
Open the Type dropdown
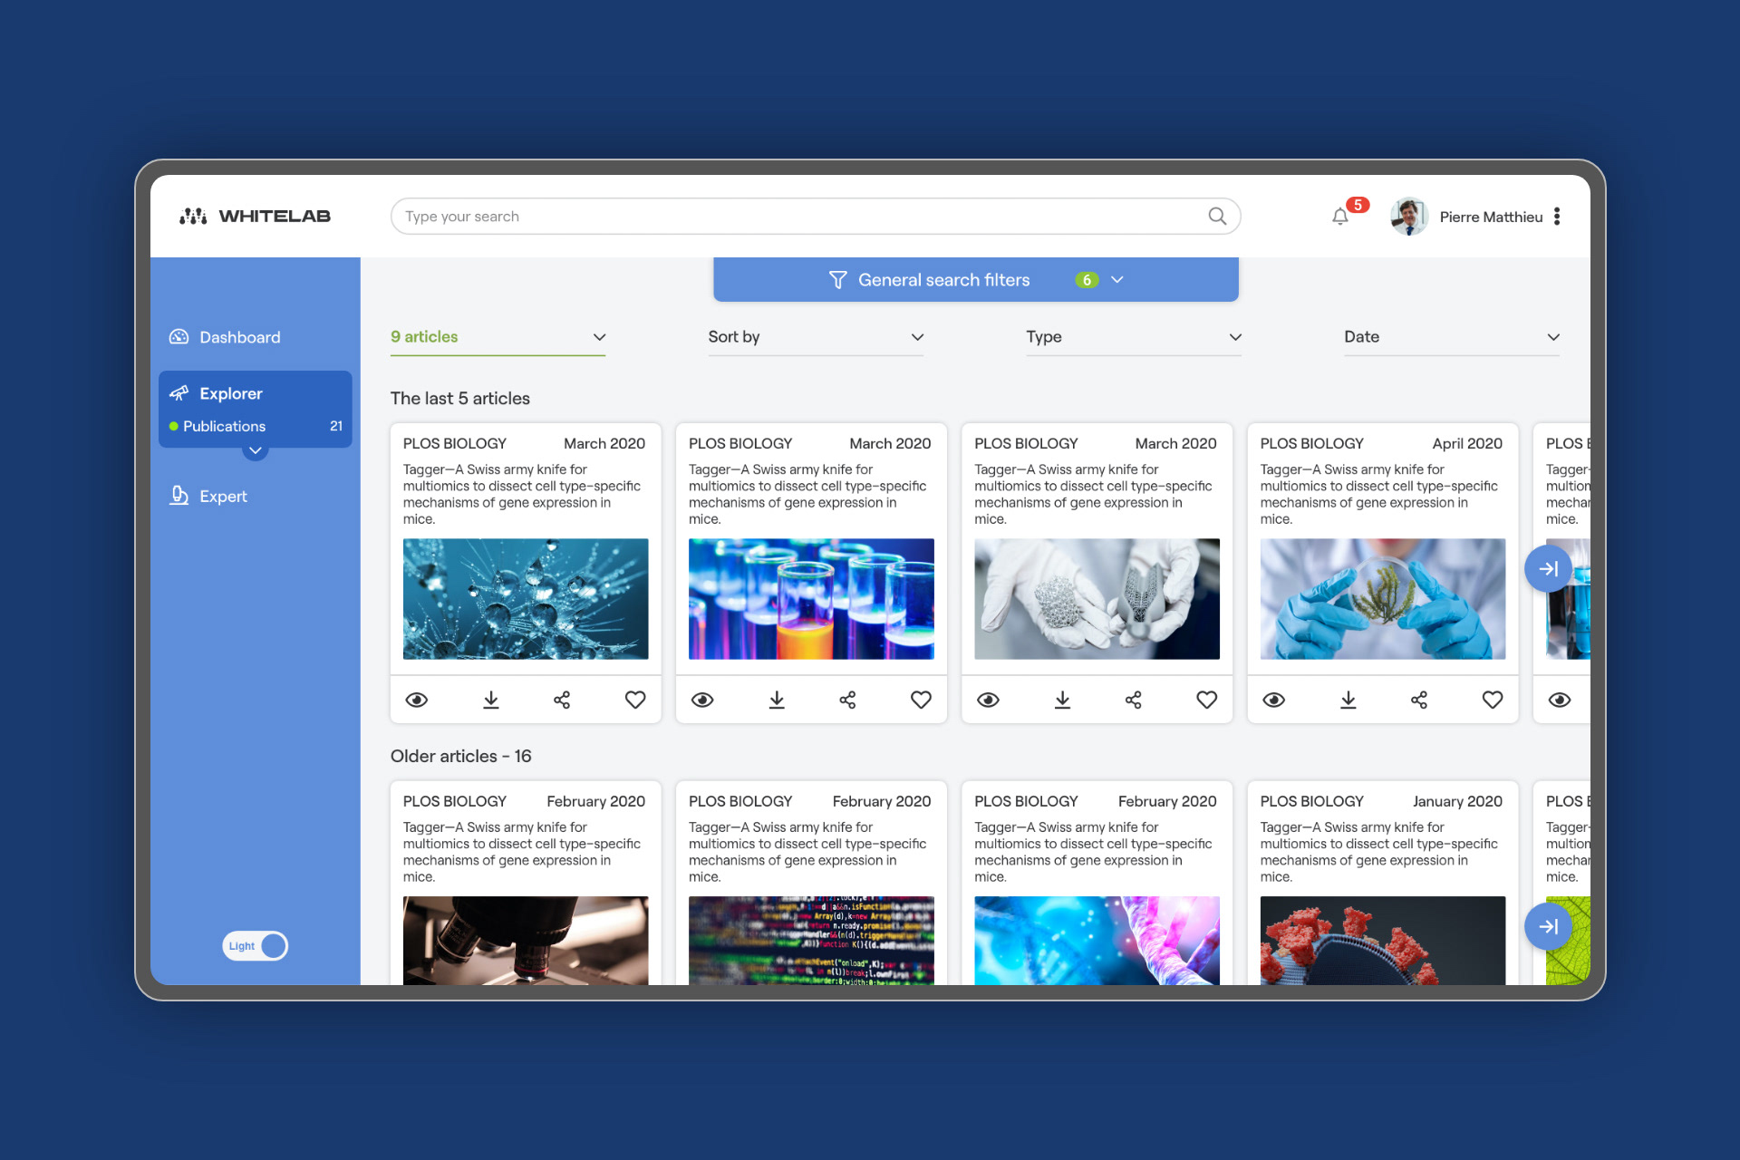1134,337
